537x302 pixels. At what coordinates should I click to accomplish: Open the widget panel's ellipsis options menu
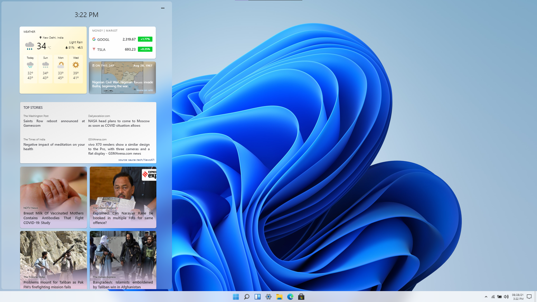tap(162, 8)
